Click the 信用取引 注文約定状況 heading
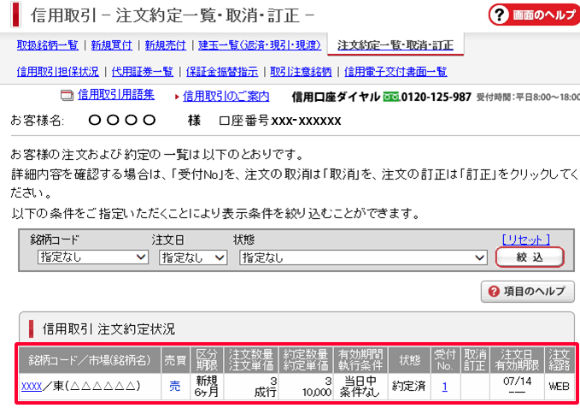The height and width of the screenshot is (420, 580). tap(108, 328)
